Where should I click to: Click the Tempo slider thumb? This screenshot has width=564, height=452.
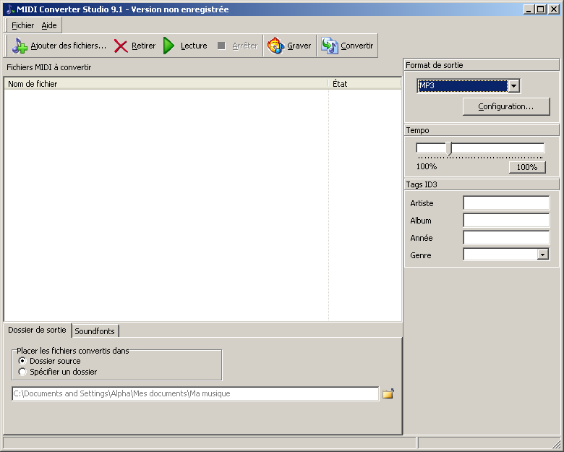[x=449, y=149]
